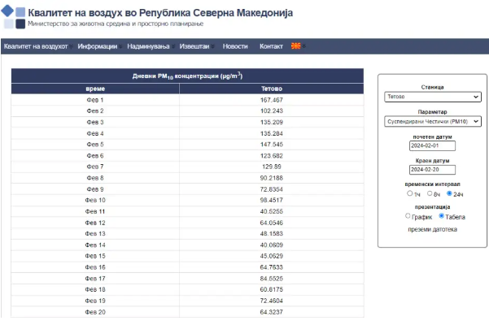Screen dimensions: 489x325
Task: Click the Краен датум end date field
Action: click(x=432, y=171)
